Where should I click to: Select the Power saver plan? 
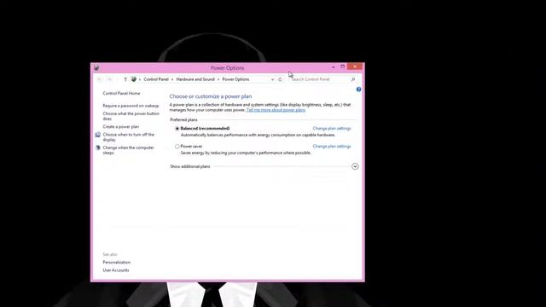coord(177,147)
